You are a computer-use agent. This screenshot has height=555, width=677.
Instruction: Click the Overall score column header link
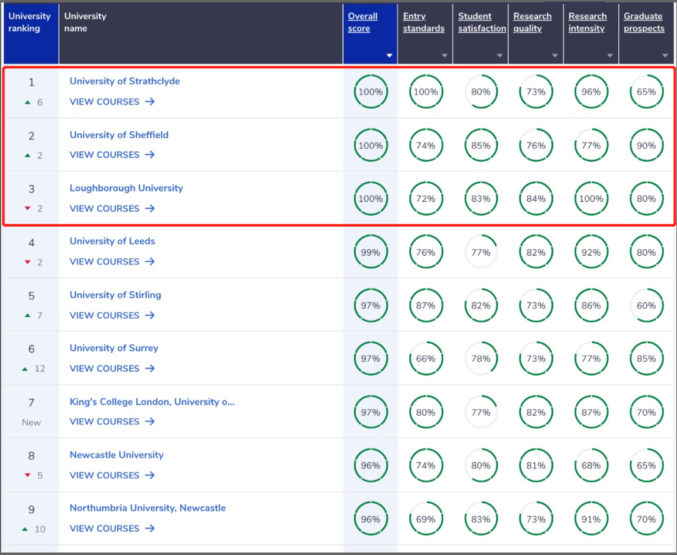pyautogui.click(x=363, y=22)
